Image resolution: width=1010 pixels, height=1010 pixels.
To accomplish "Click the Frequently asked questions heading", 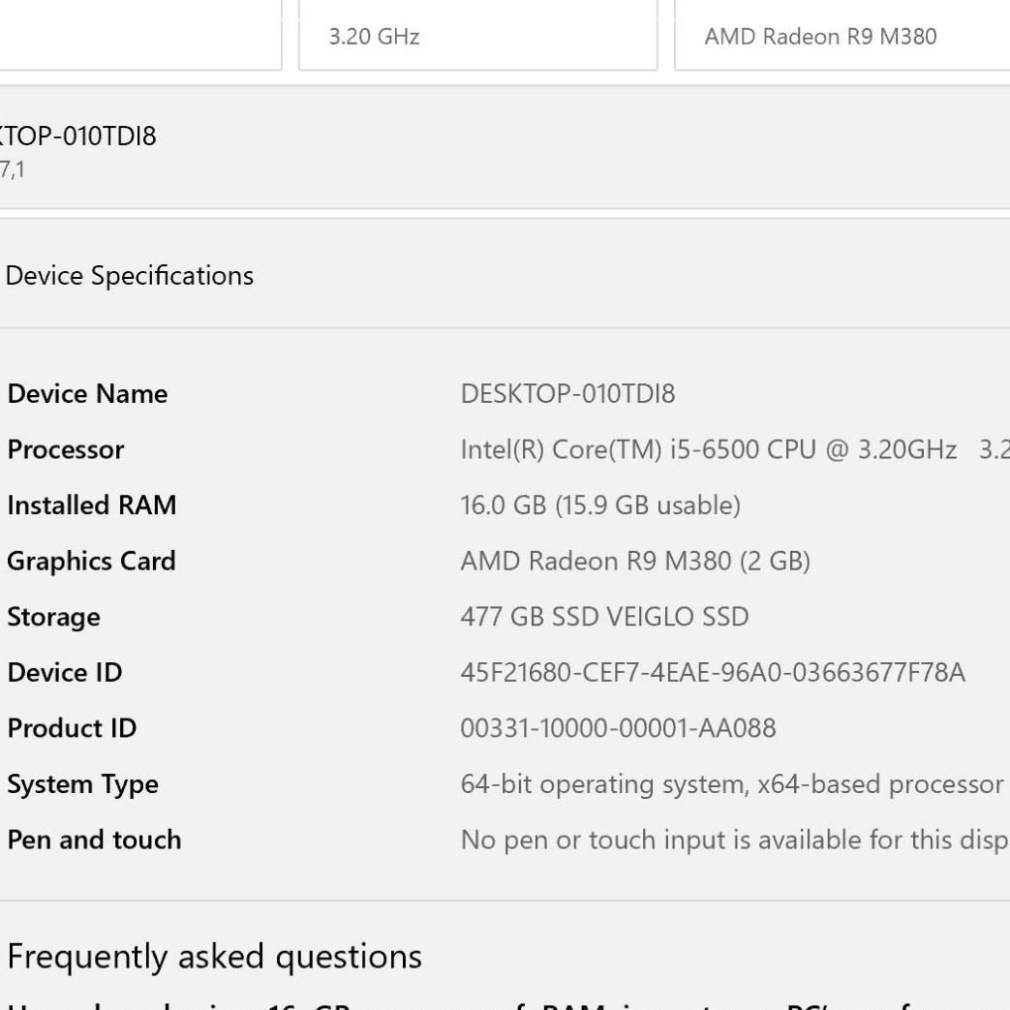I will 214,957.
